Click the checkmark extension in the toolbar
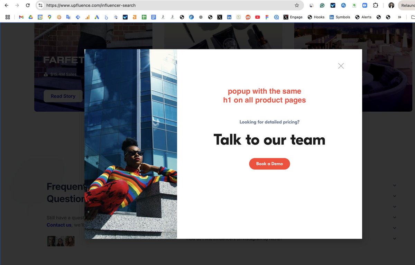 (333, 5)
